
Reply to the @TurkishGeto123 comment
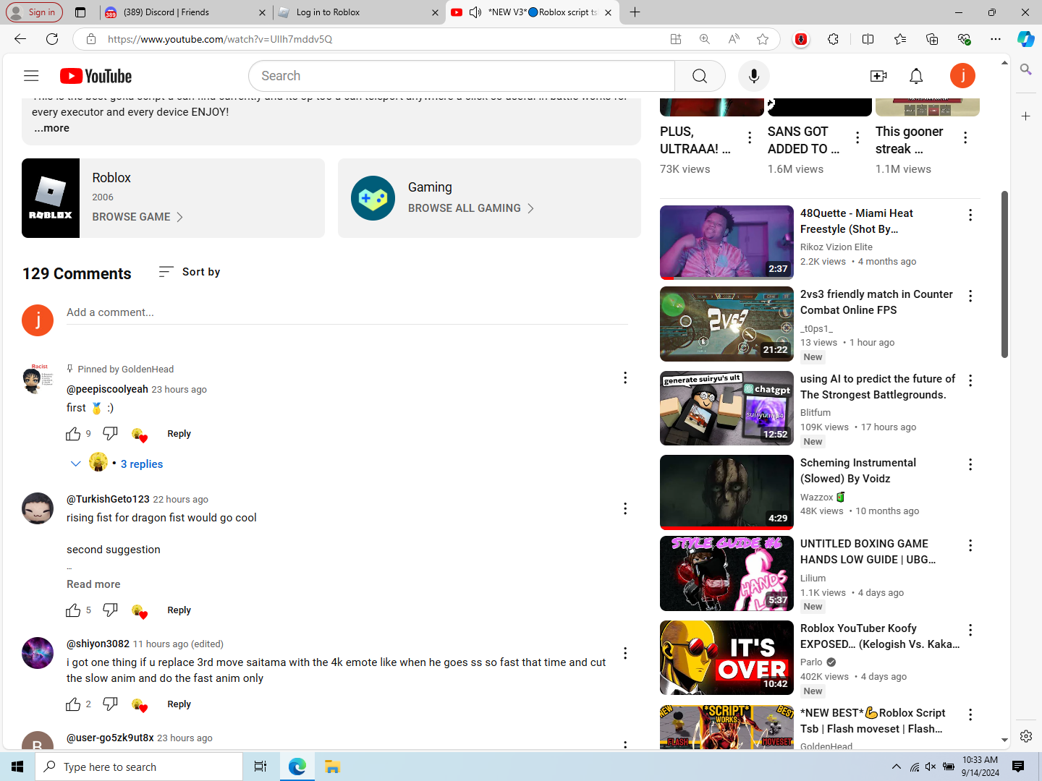(x=179, y=610)
